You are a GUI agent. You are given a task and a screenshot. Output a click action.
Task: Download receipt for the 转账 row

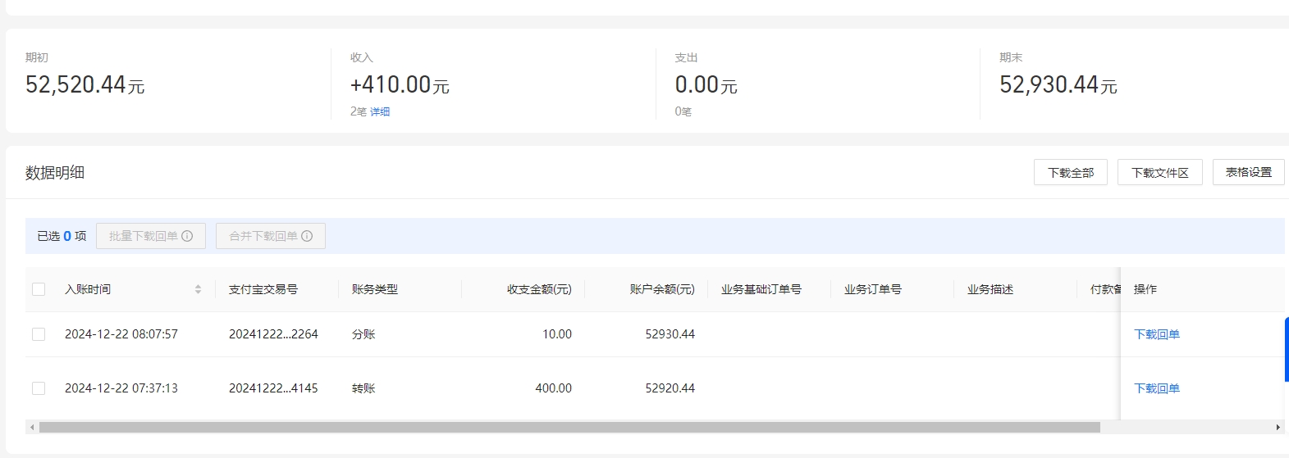pos(1157,388)
